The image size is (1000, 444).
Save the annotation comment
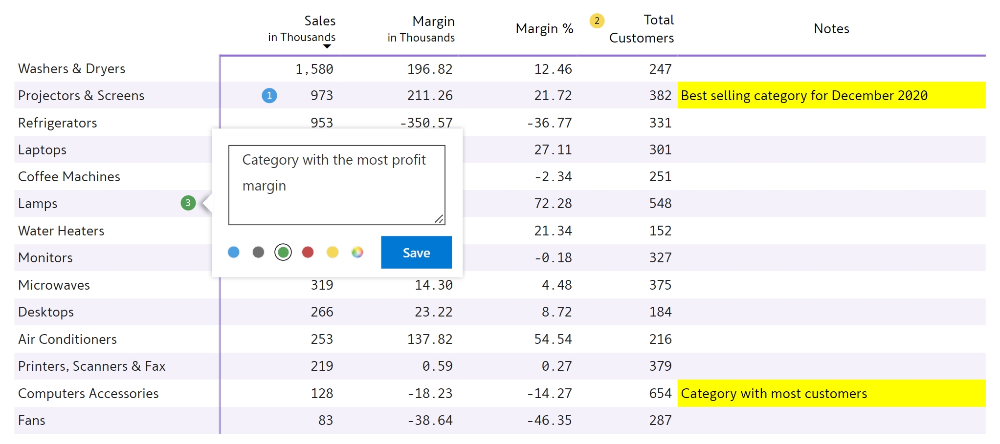point(416,253)
